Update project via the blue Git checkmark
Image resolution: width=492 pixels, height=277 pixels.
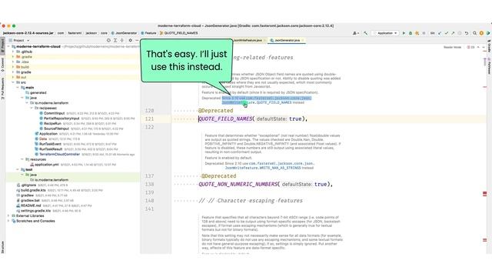pos(440,33)
